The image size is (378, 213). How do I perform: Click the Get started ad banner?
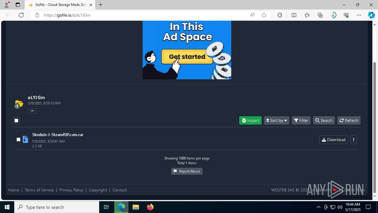[187, 50]
